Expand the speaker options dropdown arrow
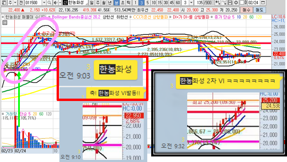This screenshot has width=287, height=162. click(x=60, y=2)
